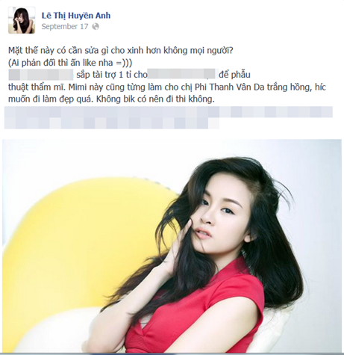Image resolution: width=344 pixels, height=355 pixels.
Task: Click the second, shorter blurred link line
Action: pos(112,123)
